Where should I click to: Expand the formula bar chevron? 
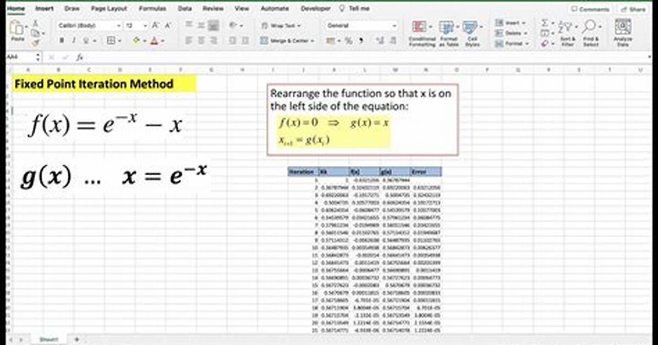(x=650, y=57)
